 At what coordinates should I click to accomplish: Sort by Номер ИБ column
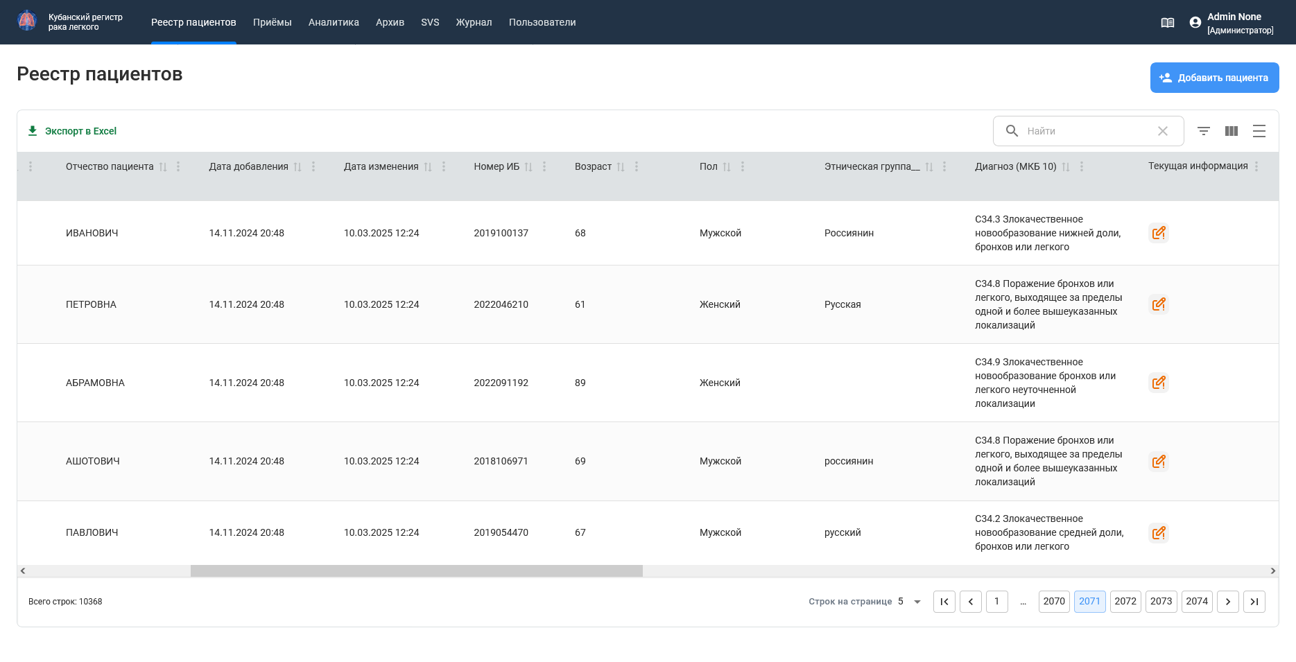[528, 167]
